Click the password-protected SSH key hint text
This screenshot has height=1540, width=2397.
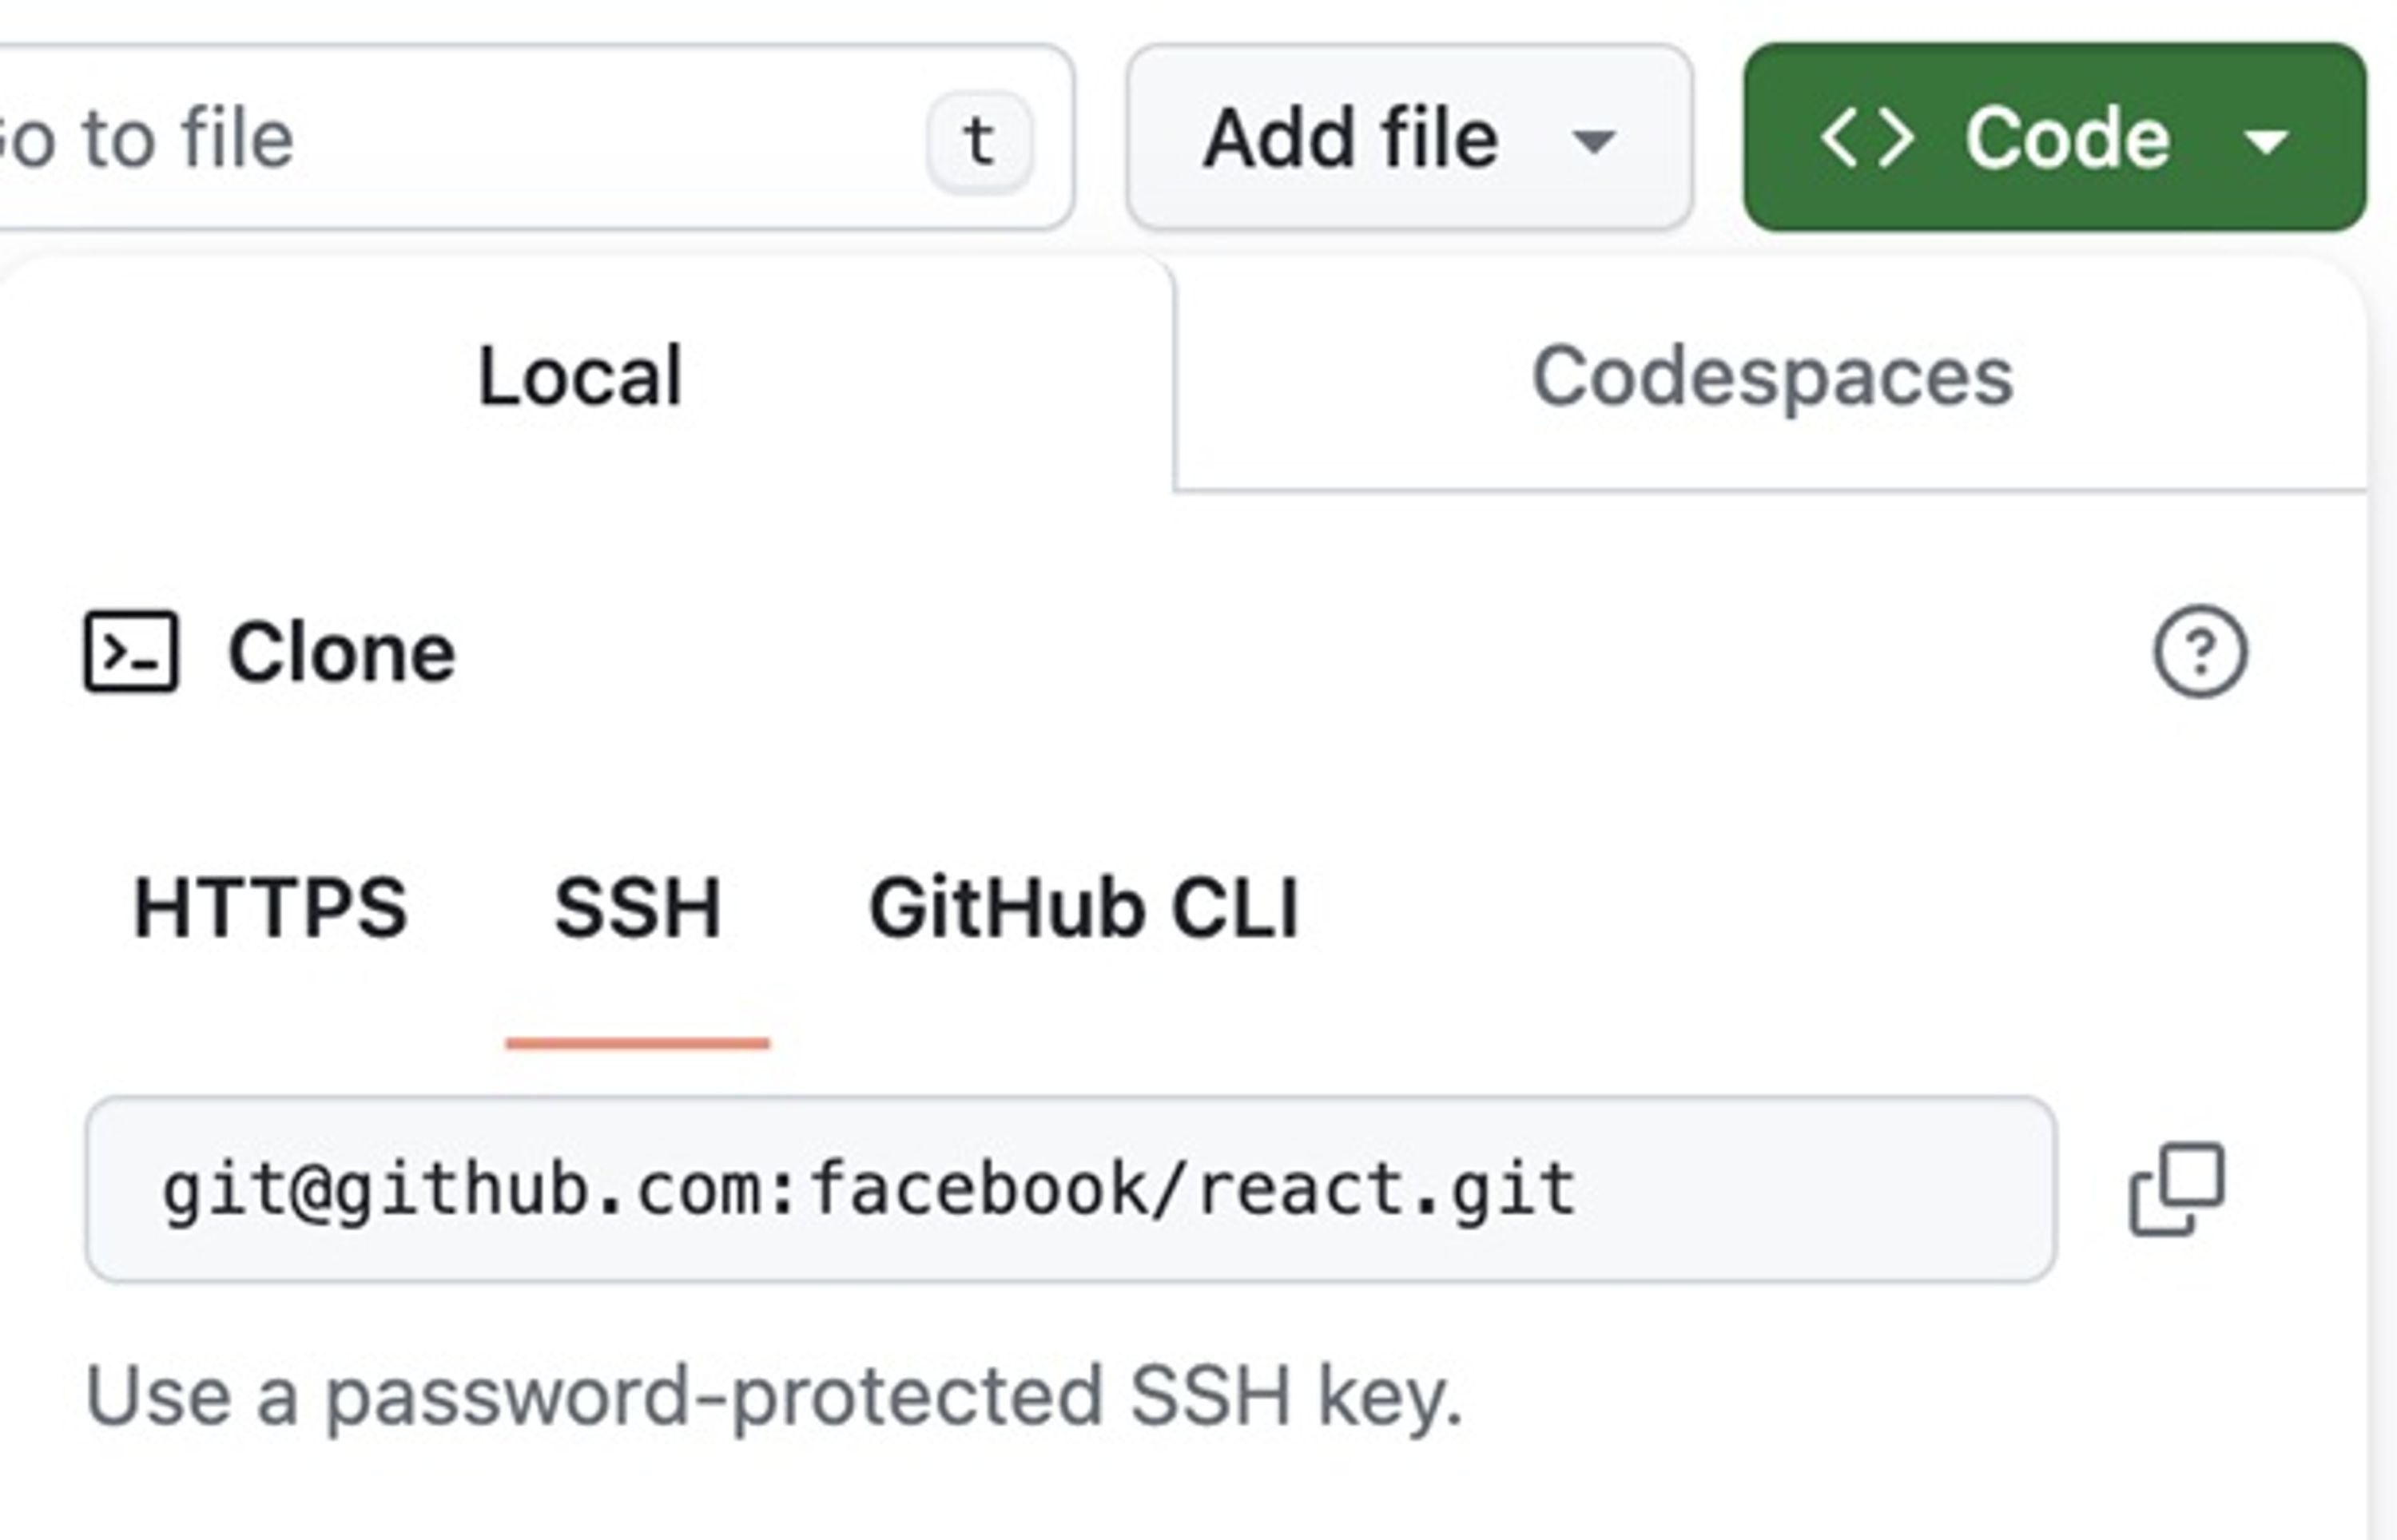pos(774,1396)
